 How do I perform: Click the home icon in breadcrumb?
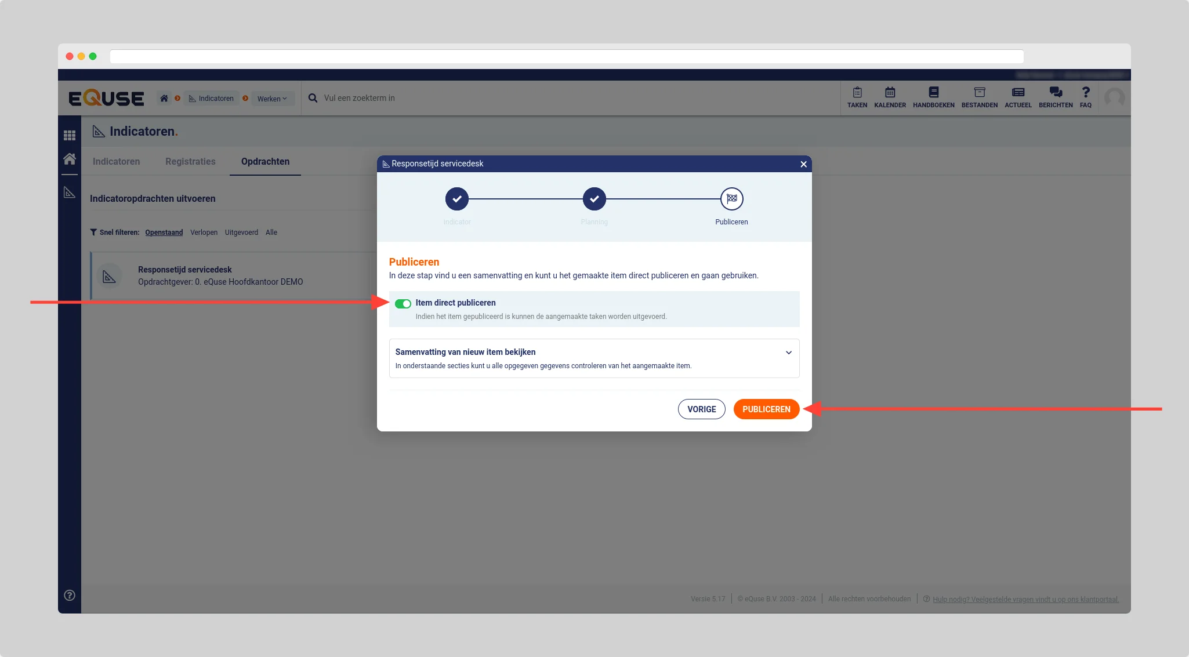[164, 98]
